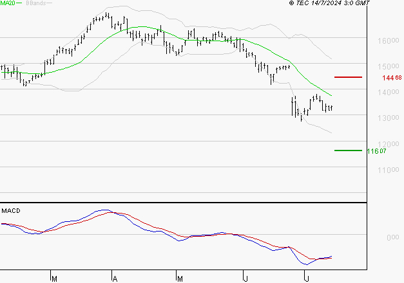Screen dimensions: 404x283
Task: Click the red resistance level line
Action: click(348, 77)
